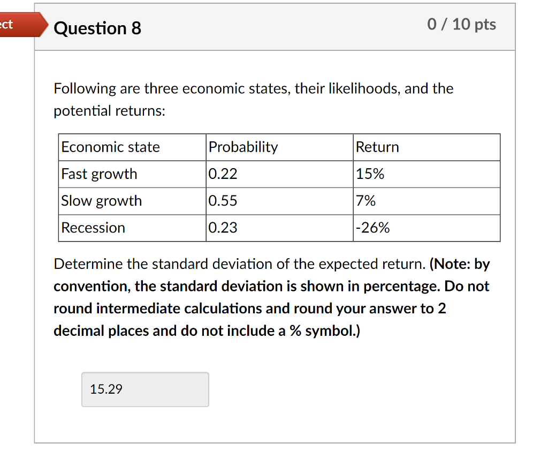Screen dimensions: 548x466
Task: Click the -26% return value
Action: click(x=371, y=228)
